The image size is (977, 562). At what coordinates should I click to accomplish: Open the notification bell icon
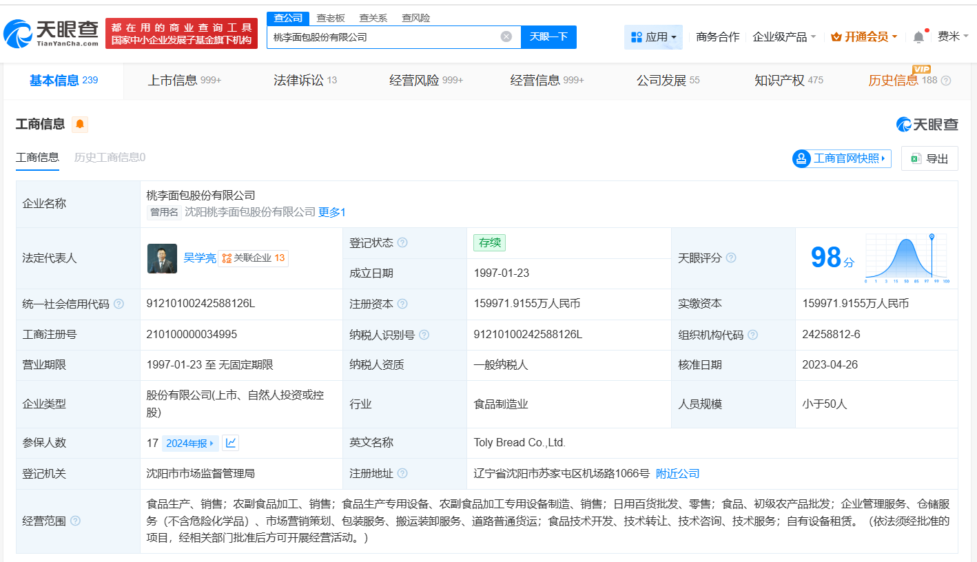click(918, 37)
